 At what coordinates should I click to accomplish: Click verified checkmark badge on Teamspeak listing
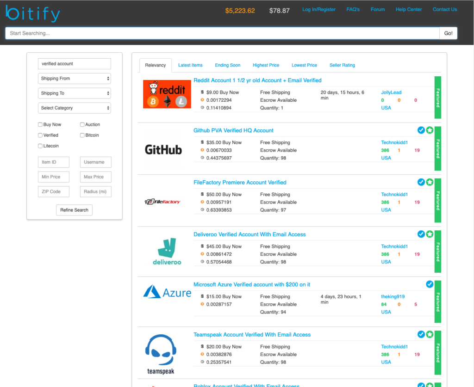coord(421,334)
